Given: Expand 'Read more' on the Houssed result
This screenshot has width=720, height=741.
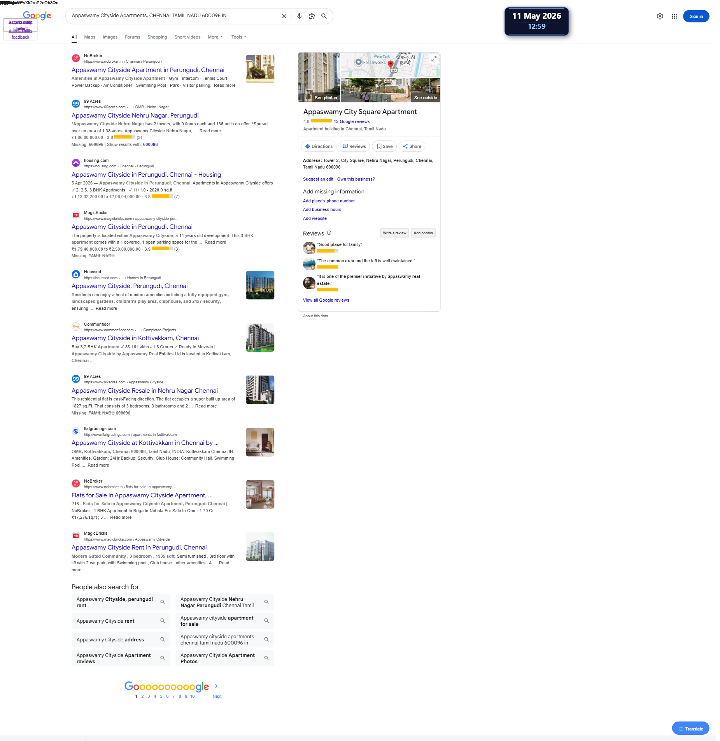Looking at the screenshot, I should tap(106, 309).
